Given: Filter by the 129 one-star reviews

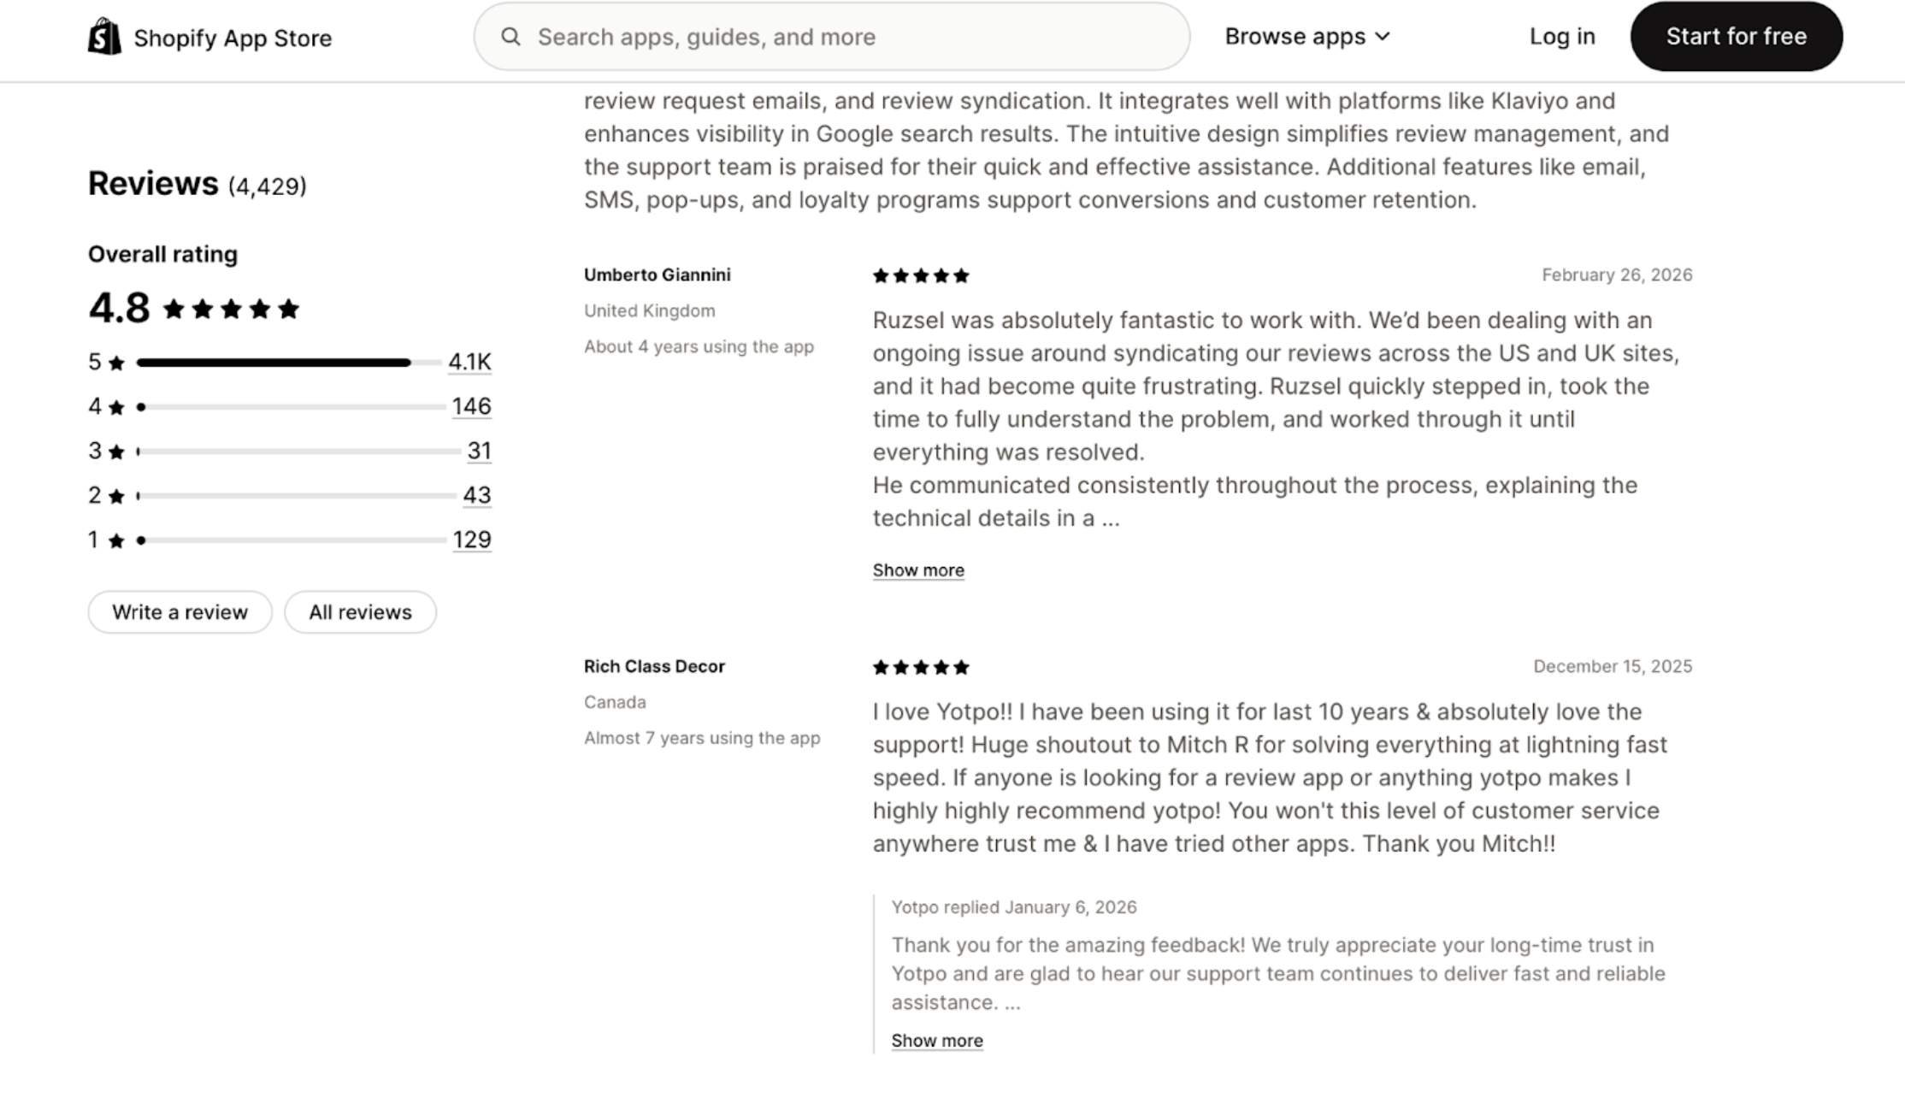Looking at the screenshot, I should [x=471, y=540].
